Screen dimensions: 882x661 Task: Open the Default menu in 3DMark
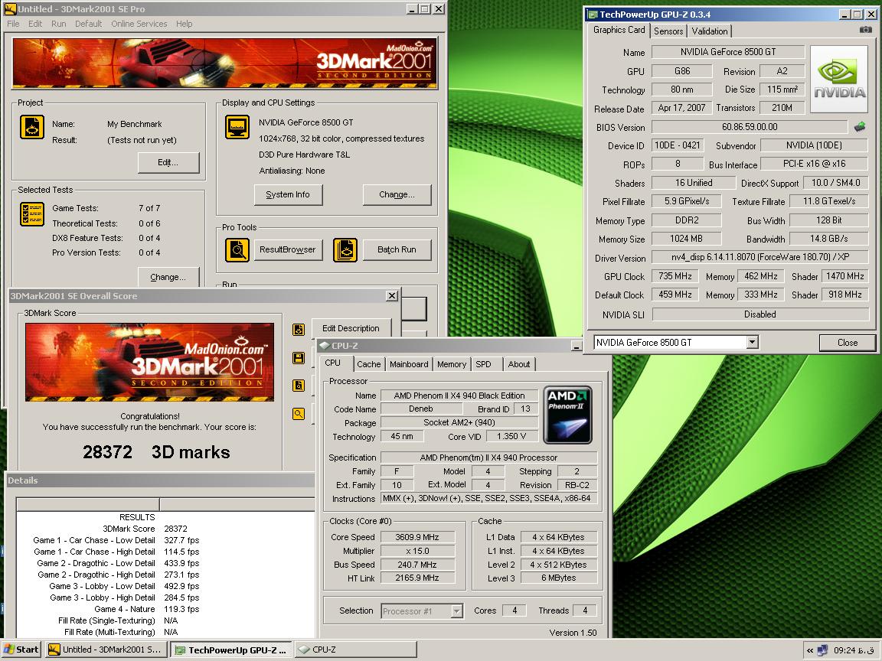88,24
